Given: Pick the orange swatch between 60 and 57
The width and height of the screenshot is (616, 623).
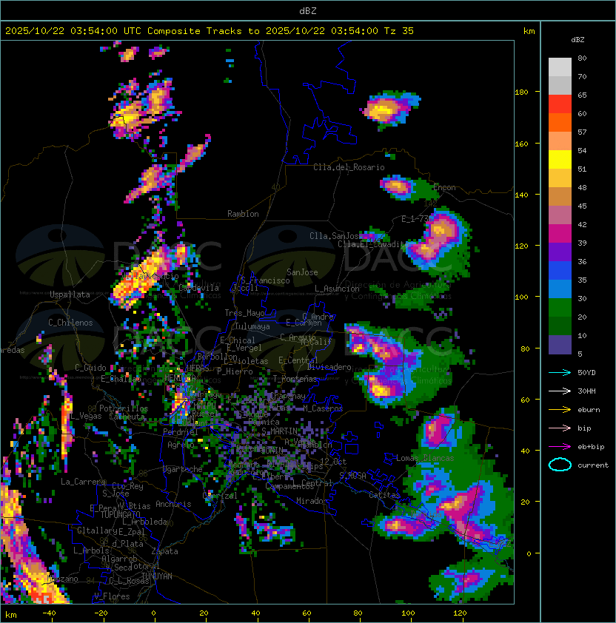Looking at the screenshot, I should tap(560, 123).
